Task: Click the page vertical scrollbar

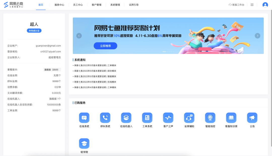Action: click(271, 78)
